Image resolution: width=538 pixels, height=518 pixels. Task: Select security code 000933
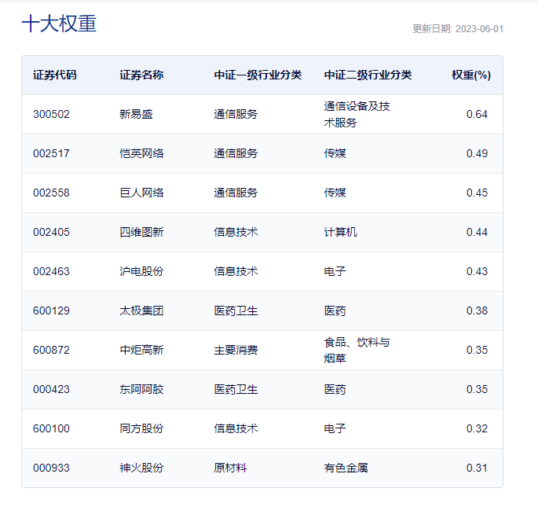pyautogui.click(x=51, y=468)
